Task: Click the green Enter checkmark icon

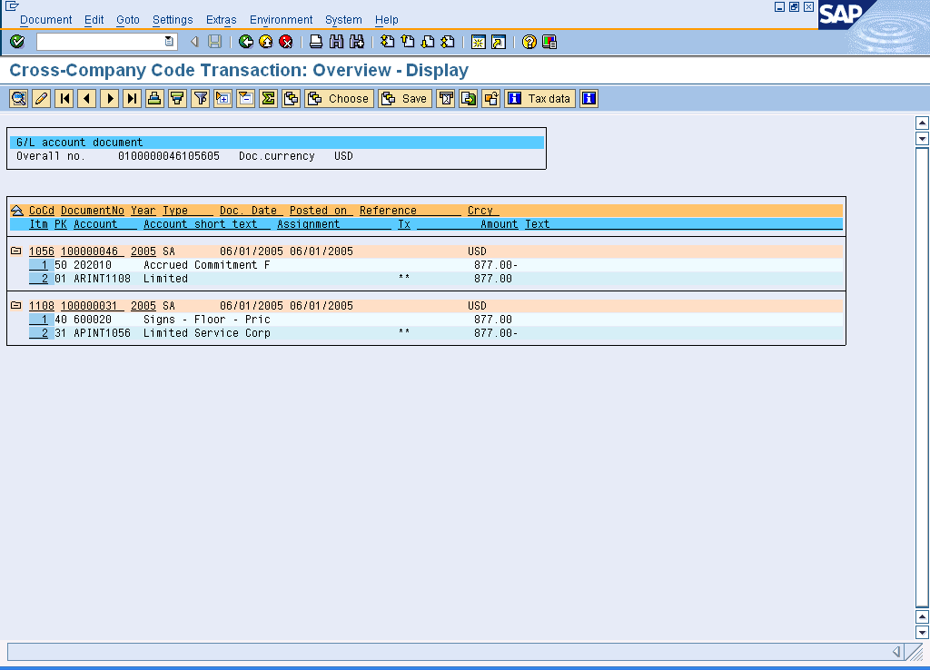Action: pyautogui.click(x=17, y=42)
